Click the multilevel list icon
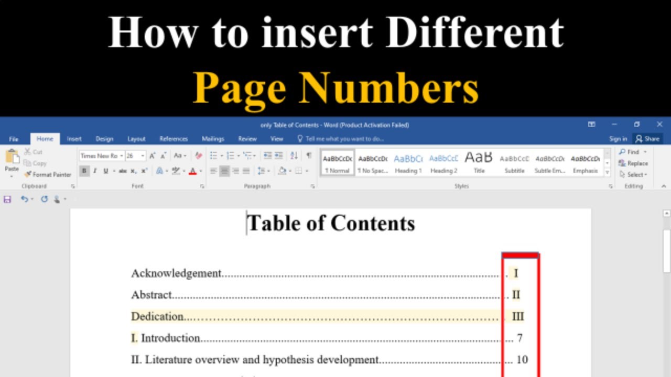671x377 pixels. pyautogui.click(x=247, y=156)
